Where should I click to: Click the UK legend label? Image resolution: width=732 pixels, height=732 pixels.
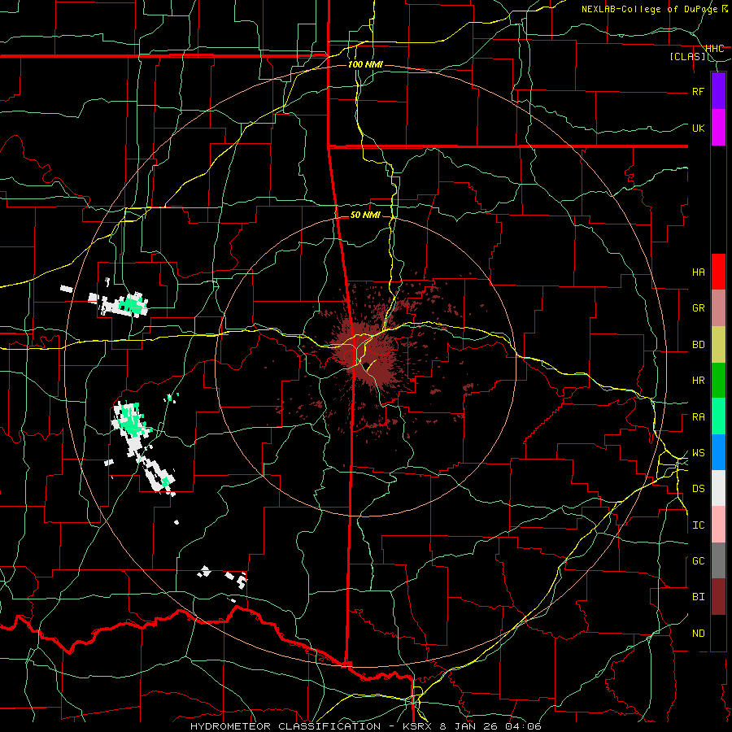[698, 128]
